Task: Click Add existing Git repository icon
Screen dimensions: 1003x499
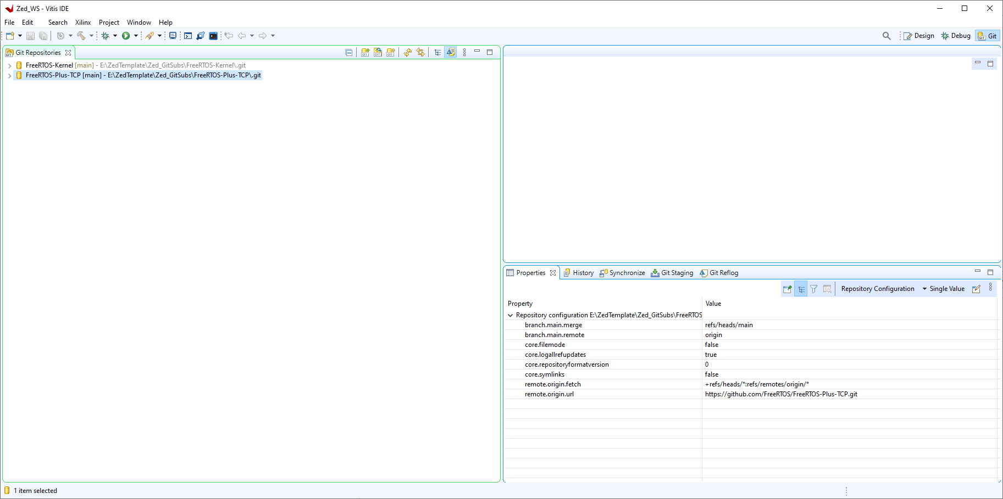Action: coord(365,52)
